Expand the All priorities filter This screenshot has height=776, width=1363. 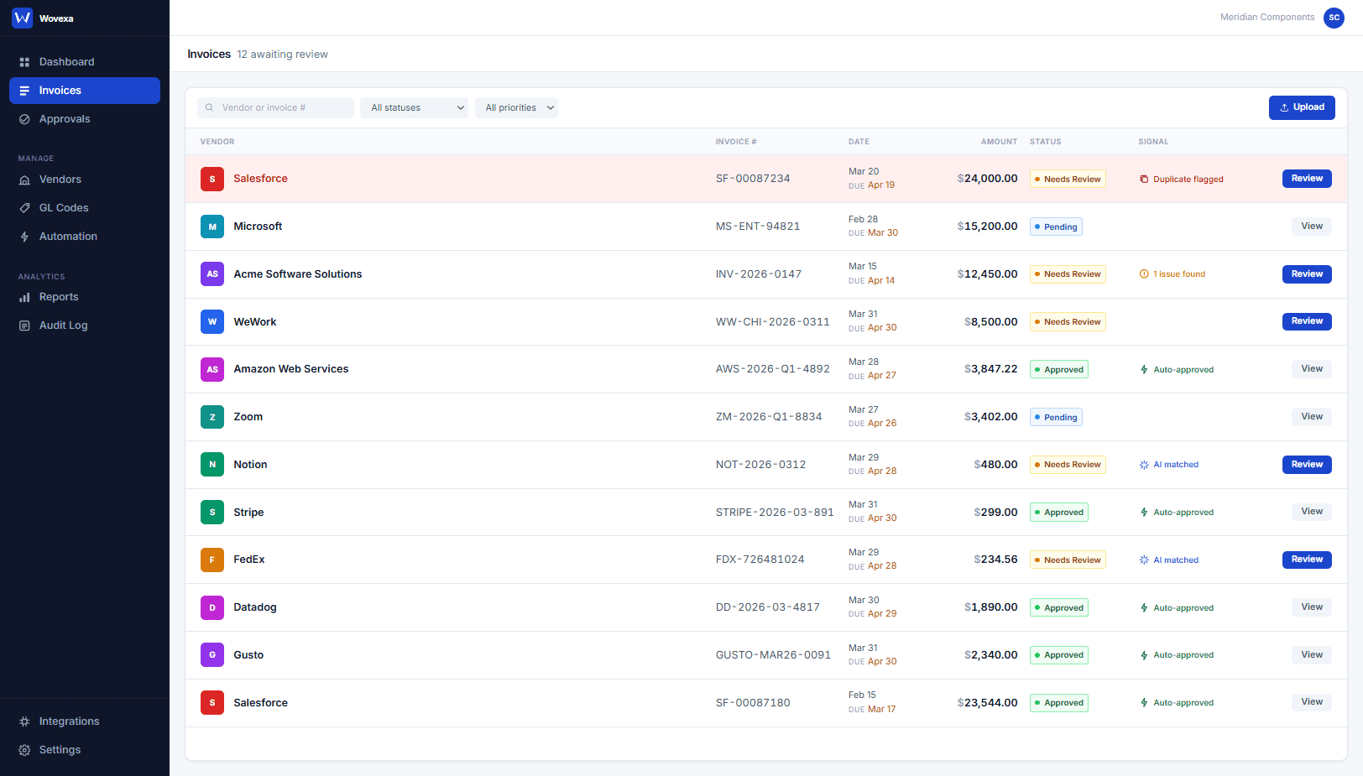coord(516,107)
